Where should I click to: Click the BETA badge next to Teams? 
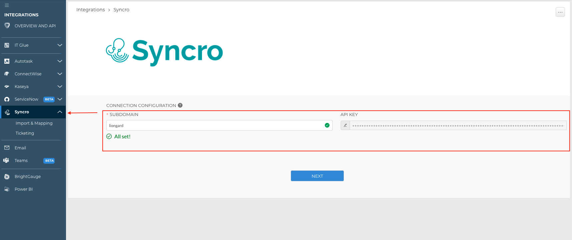click(x=49, y=161)
